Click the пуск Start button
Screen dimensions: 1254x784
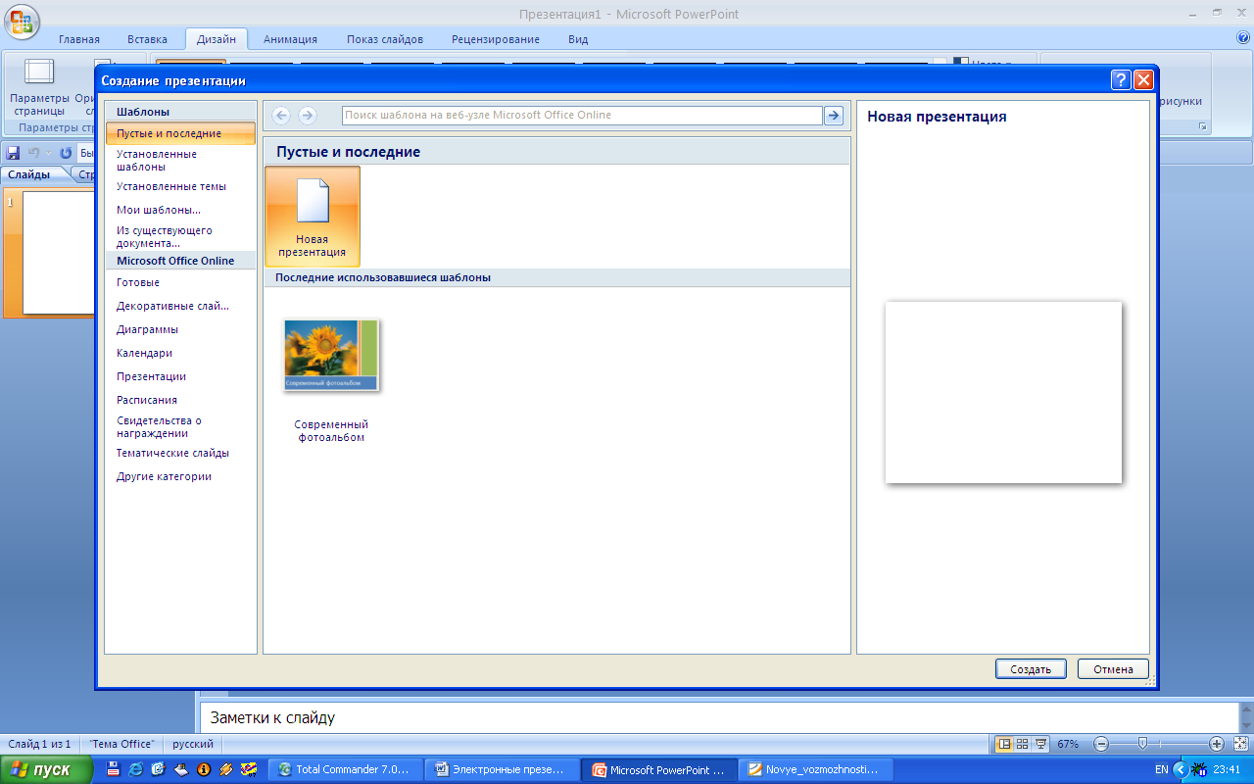47,769
